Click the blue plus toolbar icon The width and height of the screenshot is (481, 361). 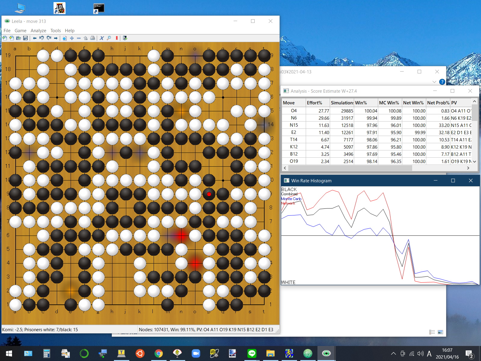tap(72, 38)
